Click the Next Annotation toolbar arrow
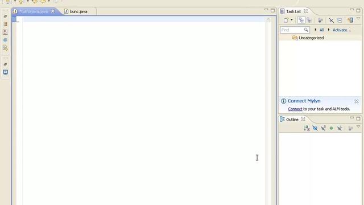 pos(7,2)
